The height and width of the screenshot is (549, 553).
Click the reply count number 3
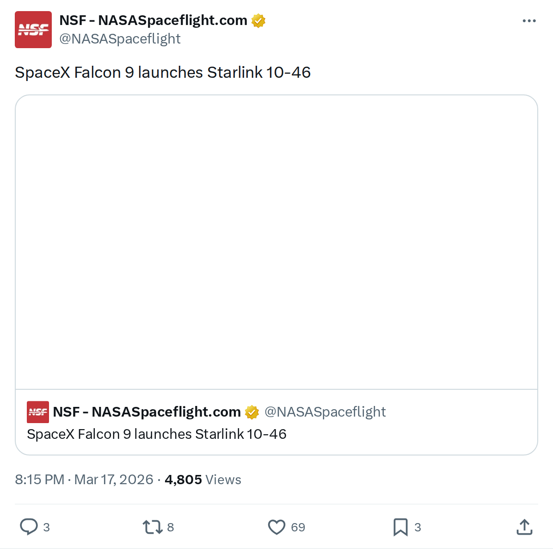click(x=46, y=527)
